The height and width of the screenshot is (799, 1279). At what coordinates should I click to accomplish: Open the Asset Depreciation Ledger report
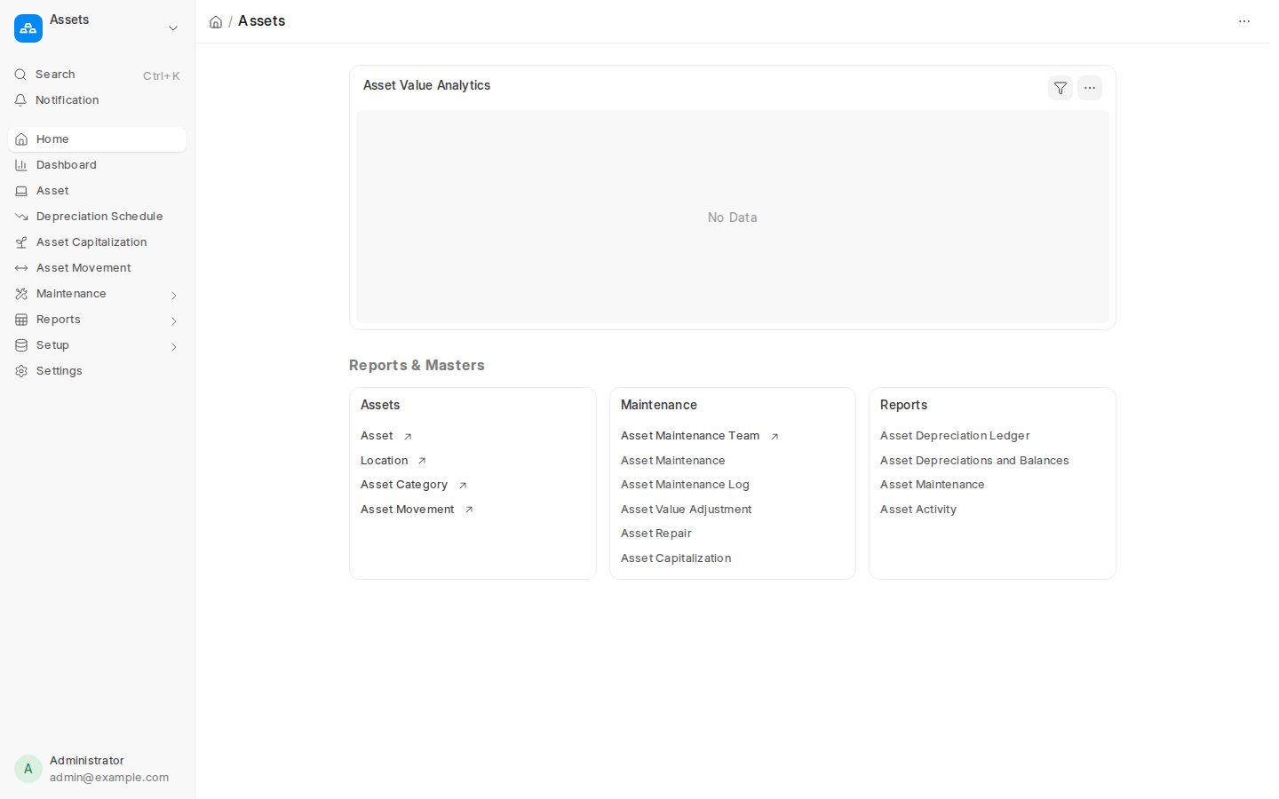pyautogui.click(x=955, y=436)
